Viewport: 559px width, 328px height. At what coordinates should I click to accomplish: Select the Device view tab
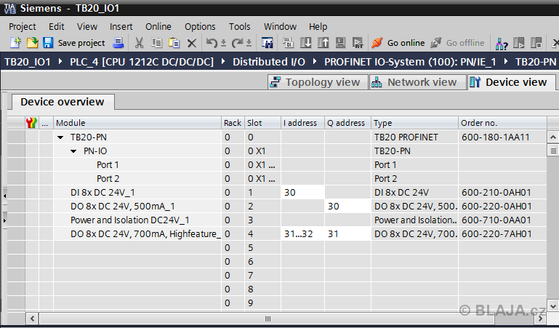click(x=511, y=82)
